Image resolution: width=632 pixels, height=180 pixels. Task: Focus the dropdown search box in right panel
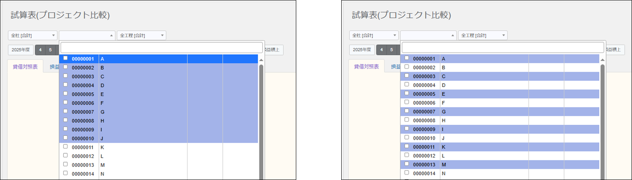[x=503, y=48]
